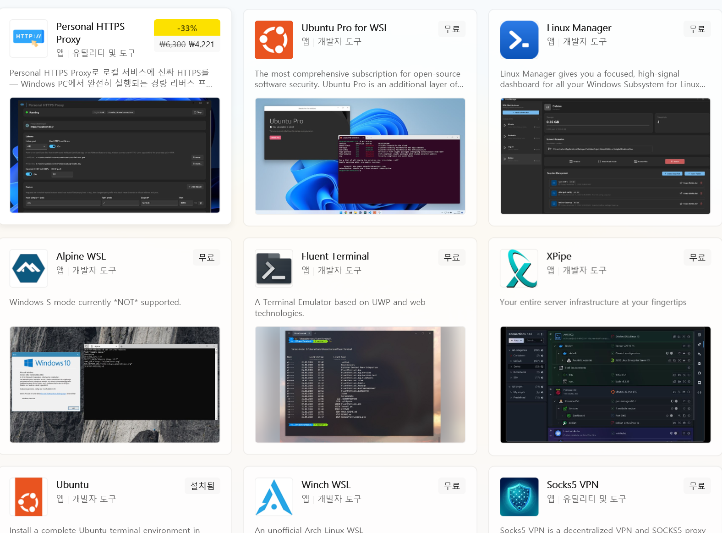Screen dimensions: 722x533
Task: Click the 설치됨 label for Ubuntu
Action: coord(202,486)
